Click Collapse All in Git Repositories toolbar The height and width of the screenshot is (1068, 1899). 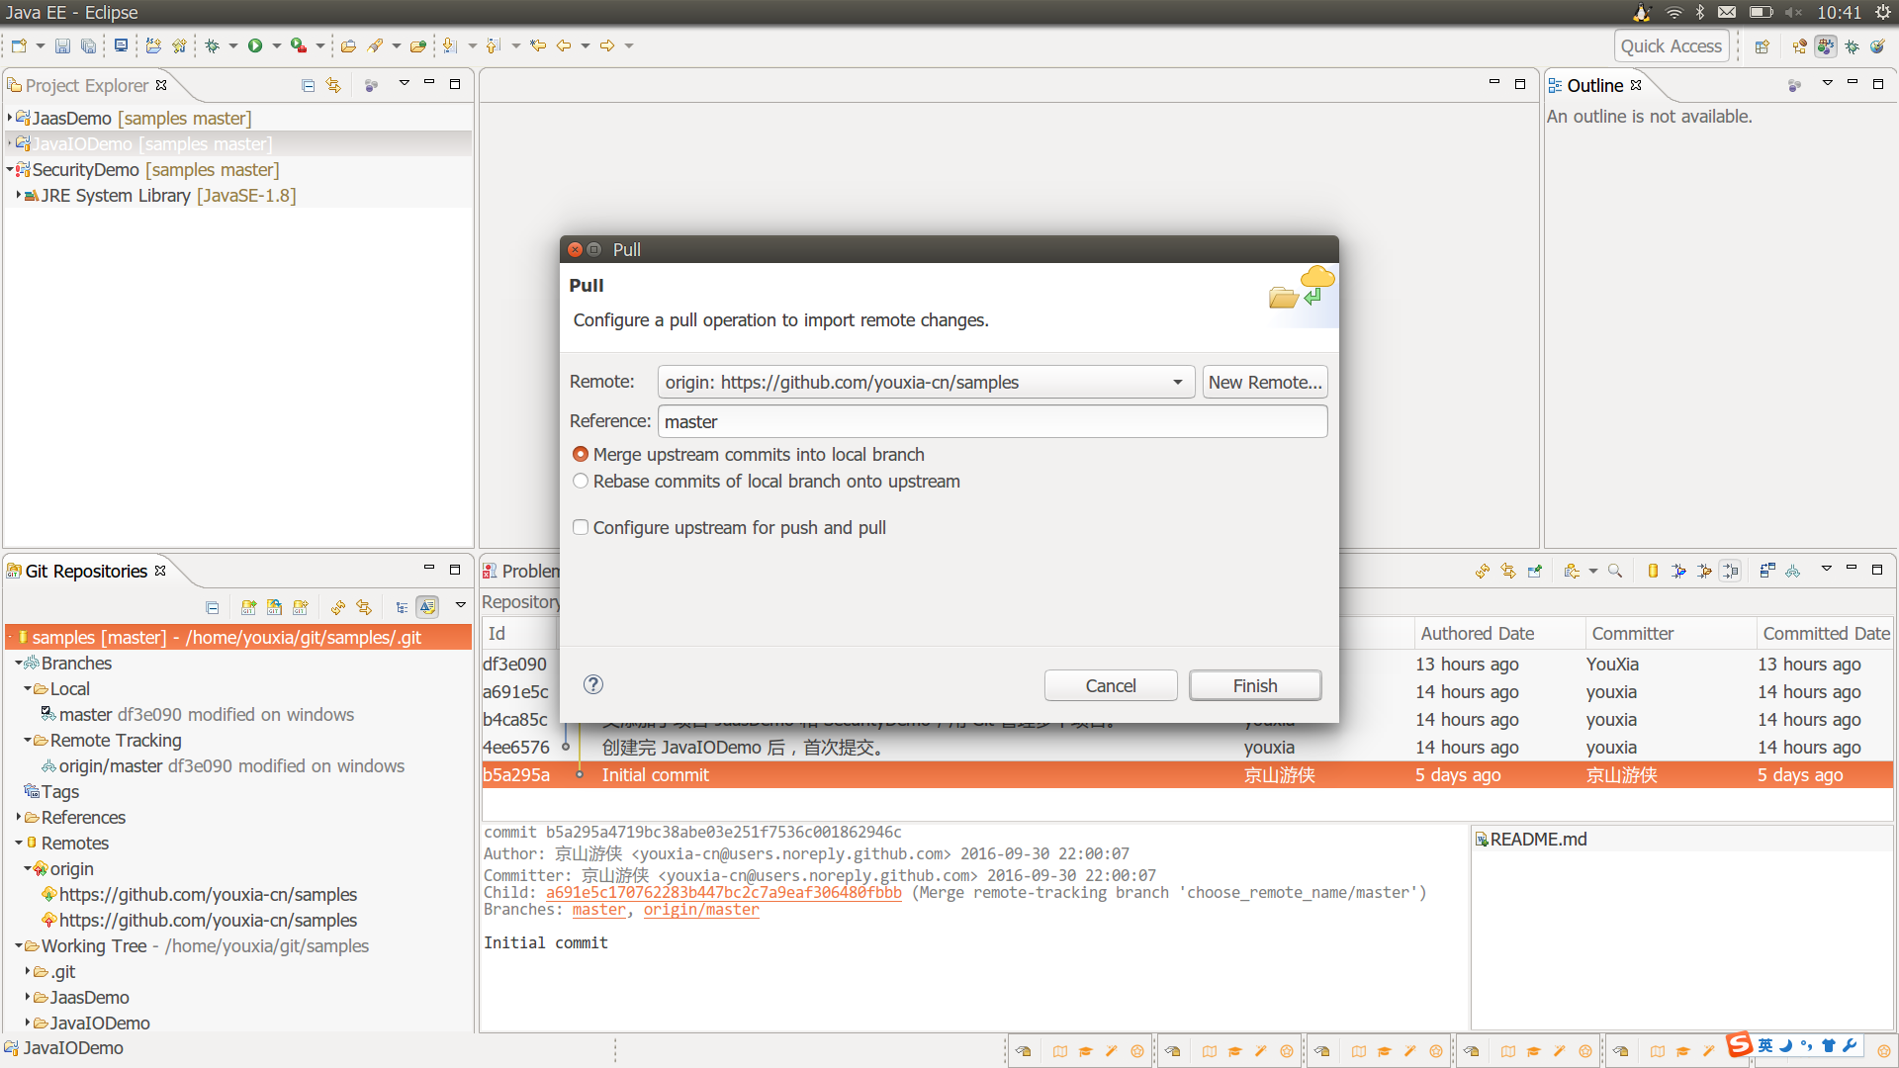(212, 607)
